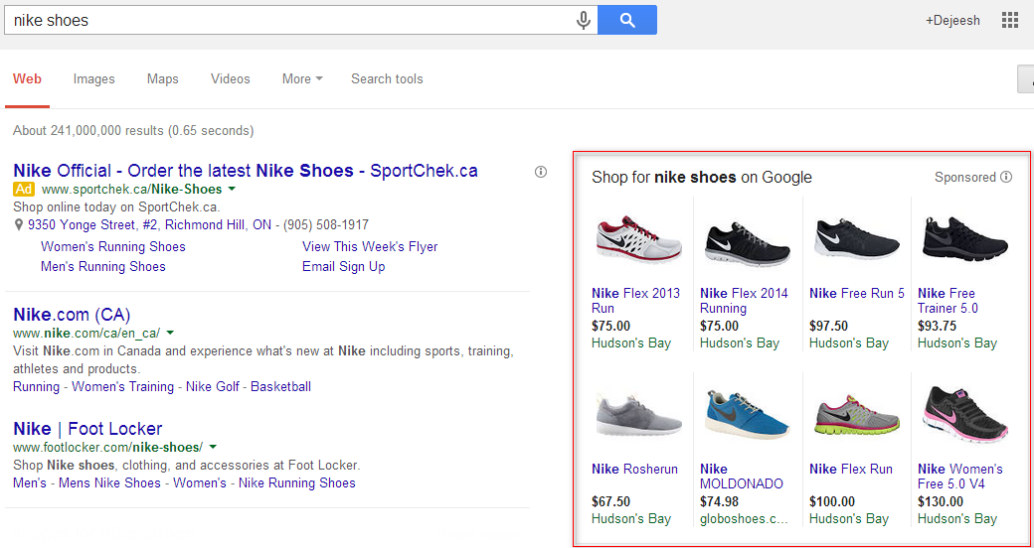Click the microphone voice search icon
The width and height of the screenshot is (1034, 548).
point(583,21)
